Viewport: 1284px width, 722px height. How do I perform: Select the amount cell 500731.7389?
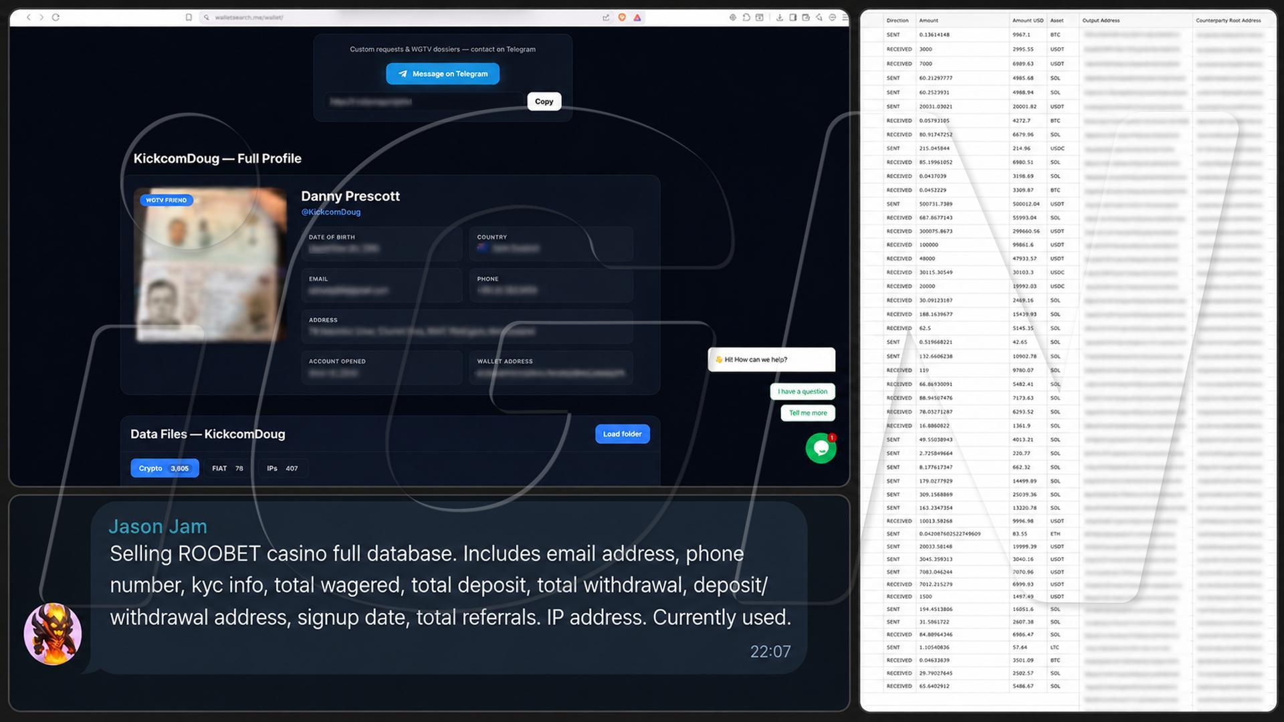click(x=936, y=204)
